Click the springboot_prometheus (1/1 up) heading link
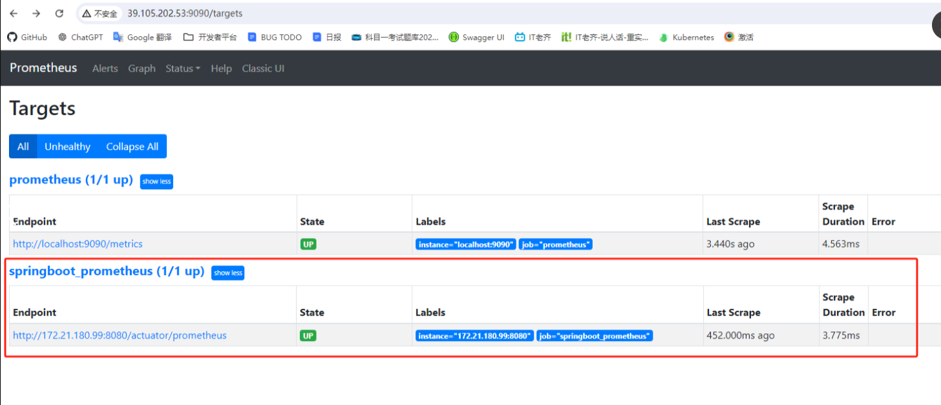The image size is (941, 405). (107, 271)
